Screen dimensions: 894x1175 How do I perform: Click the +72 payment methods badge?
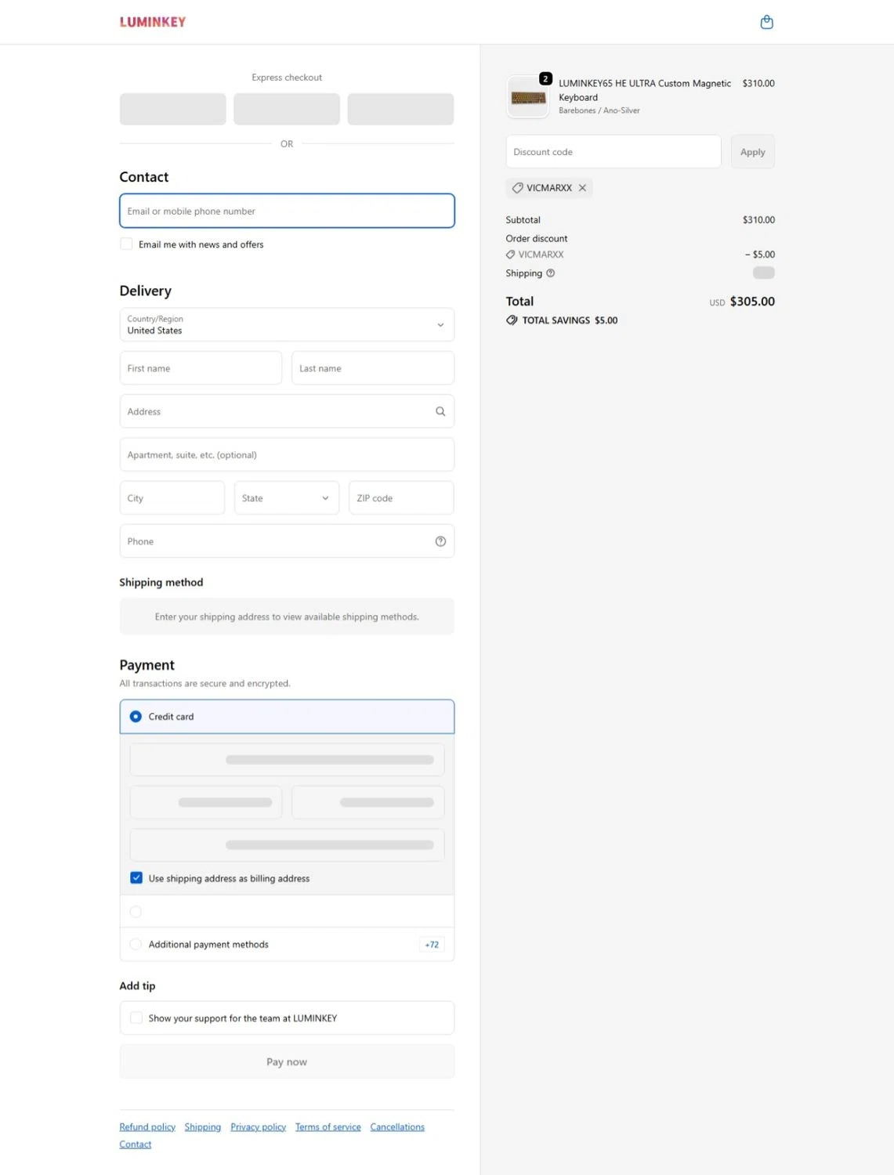pos(432,945)
